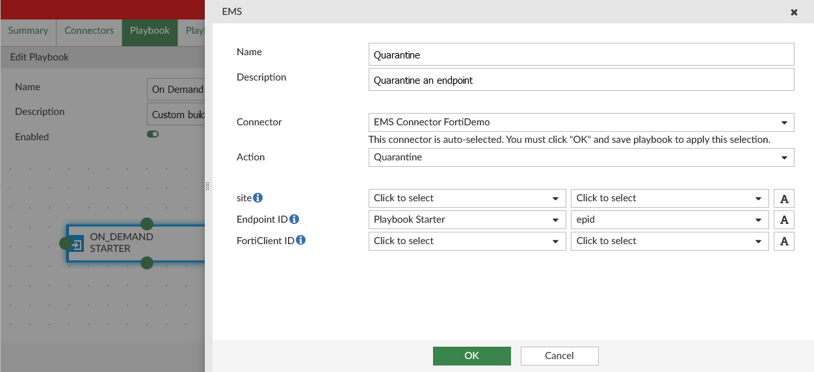This screenshot has width=814, height=372.
Task: Click the FortiClient ID info icon
Action: 300,241
